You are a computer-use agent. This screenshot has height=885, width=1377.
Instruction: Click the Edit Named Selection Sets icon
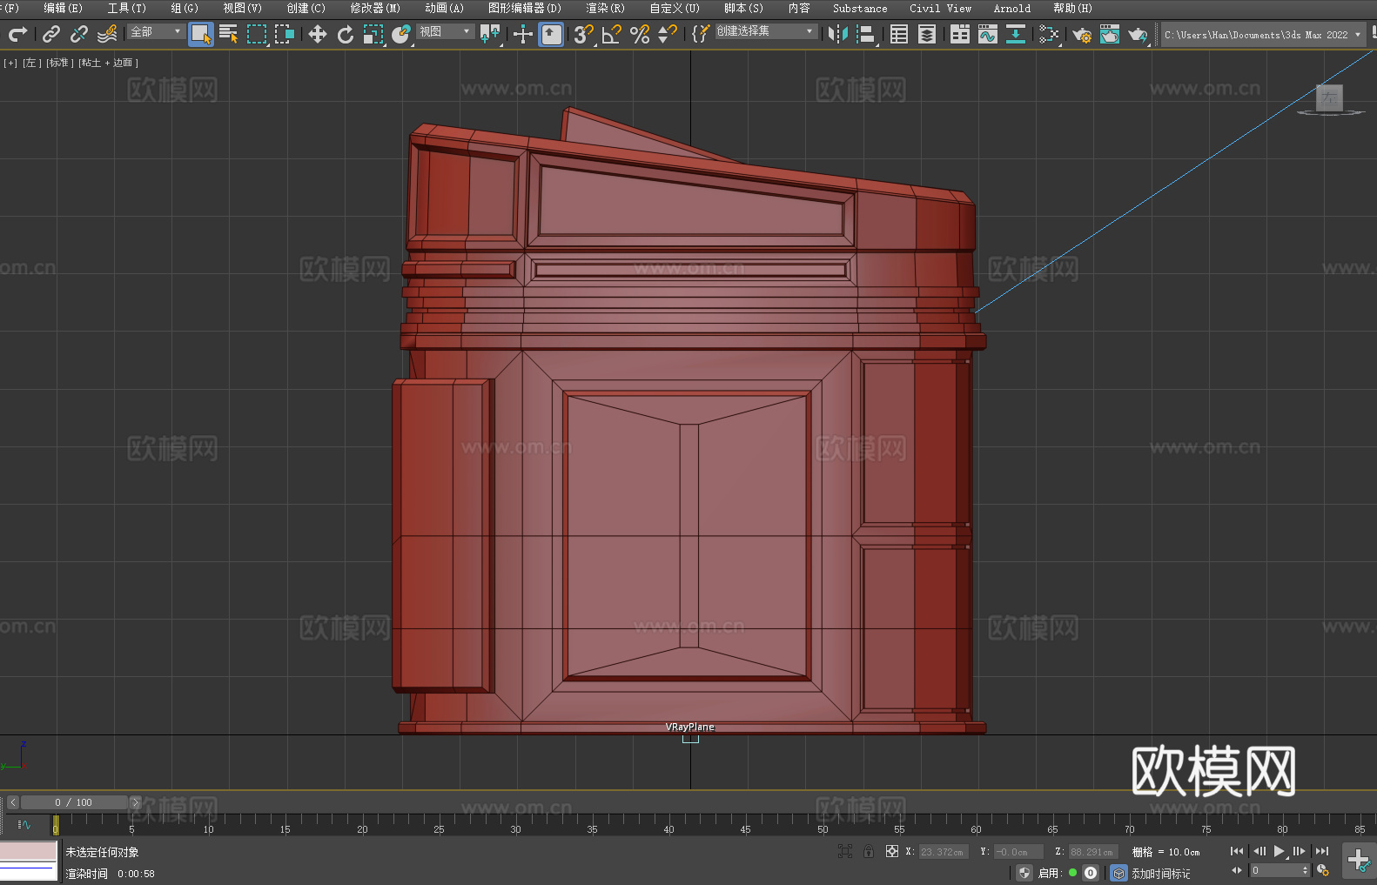tap(701, 34)
